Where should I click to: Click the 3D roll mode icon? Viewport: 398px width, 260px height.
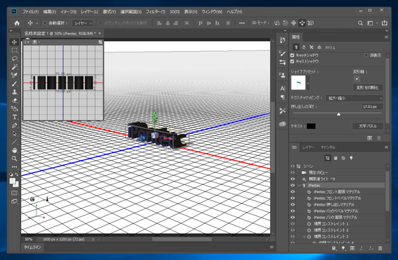point(285,23)
